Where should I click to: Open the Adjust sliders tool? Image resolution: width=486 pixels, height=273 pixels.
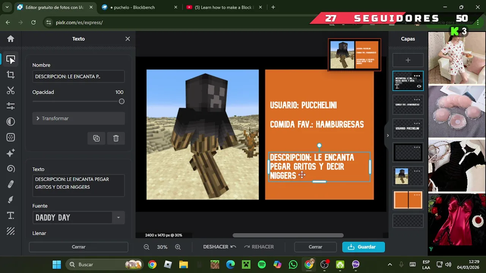pos(11,106)
